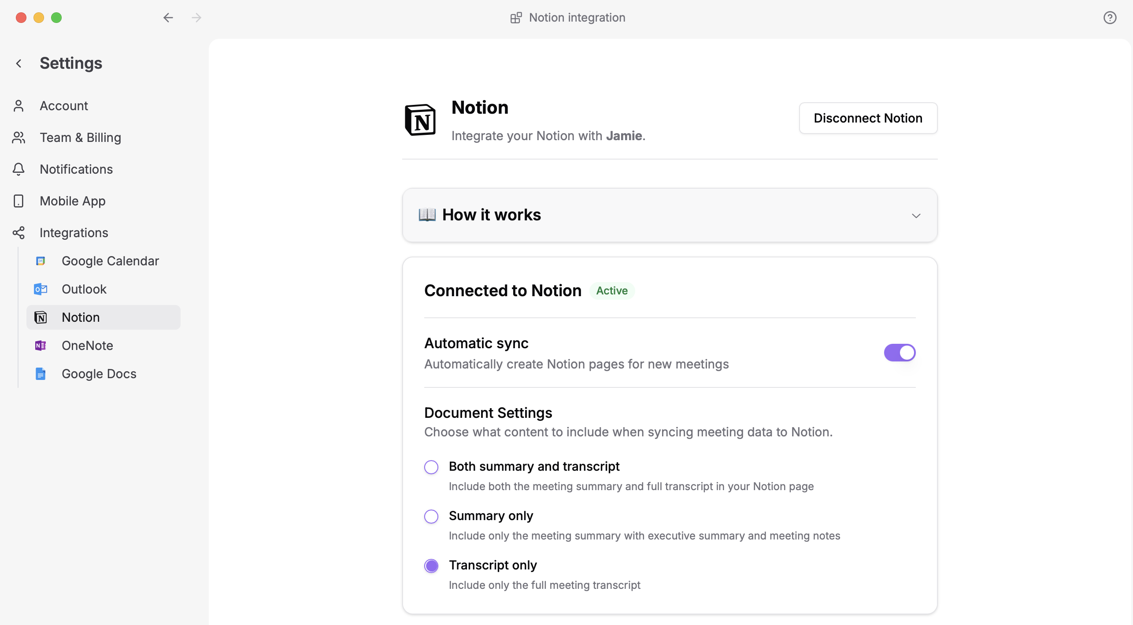
Task: Click the green Active status badge
Action: (x=612, y=290)
